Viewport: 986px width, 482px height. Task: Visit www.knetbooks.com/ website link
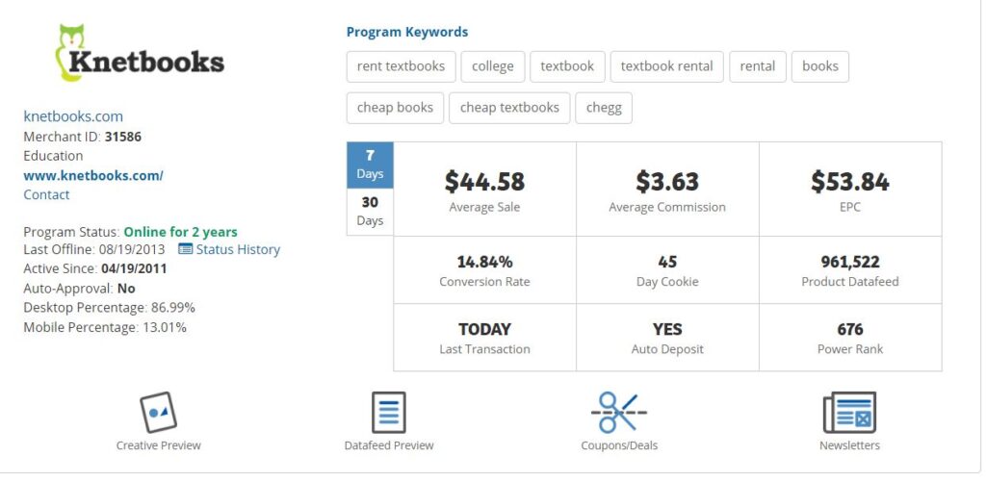click(x=93, y=175)
